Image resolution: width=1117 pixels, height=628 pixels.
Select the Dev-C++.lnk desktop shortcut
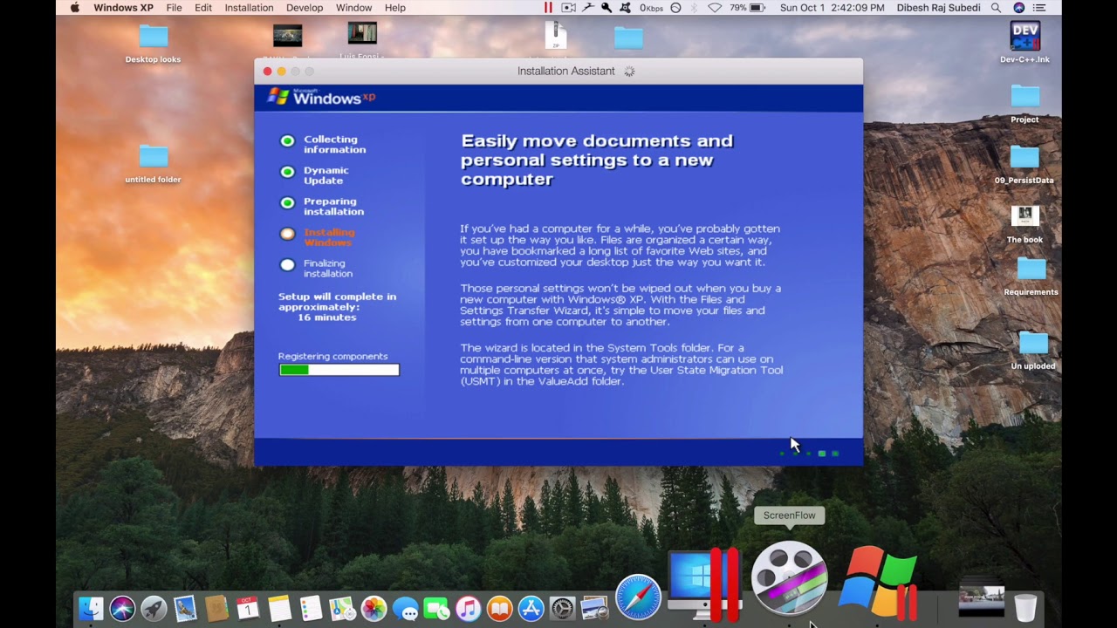tap(1024, 43)
